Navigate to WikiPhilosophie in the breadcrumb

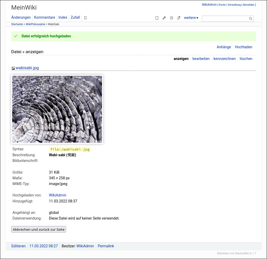(35, 24)
